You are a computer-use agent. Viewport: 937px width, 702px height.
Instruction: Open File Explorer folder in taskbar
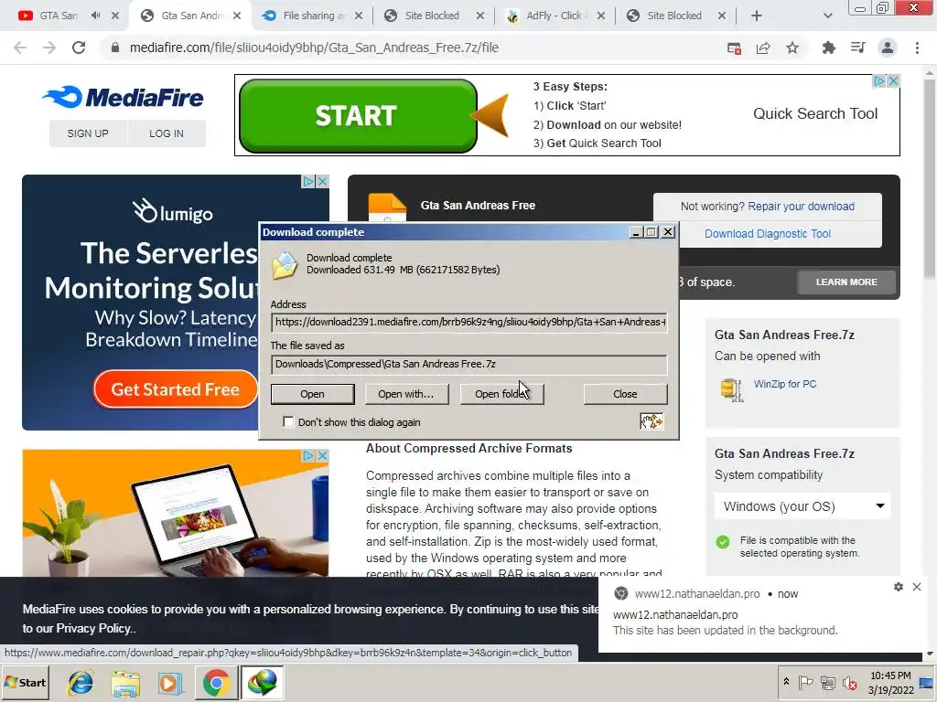[x=124, y=682]
